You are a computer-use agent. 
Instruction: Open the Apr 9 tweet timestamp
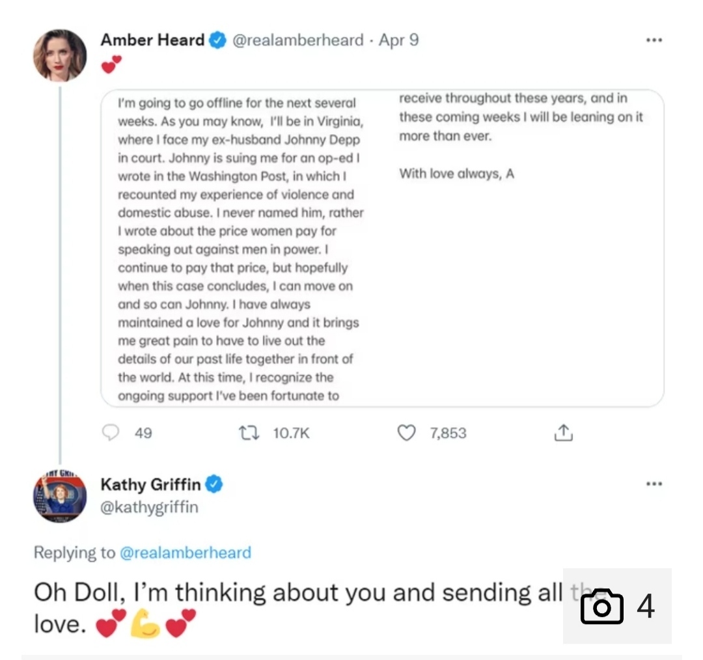click(x=399, y=40)
